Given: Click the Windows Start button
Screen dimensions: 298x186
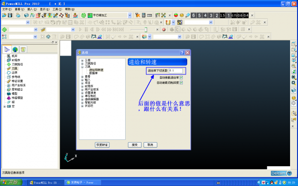Looking at the screenshot, I should 11,183.
